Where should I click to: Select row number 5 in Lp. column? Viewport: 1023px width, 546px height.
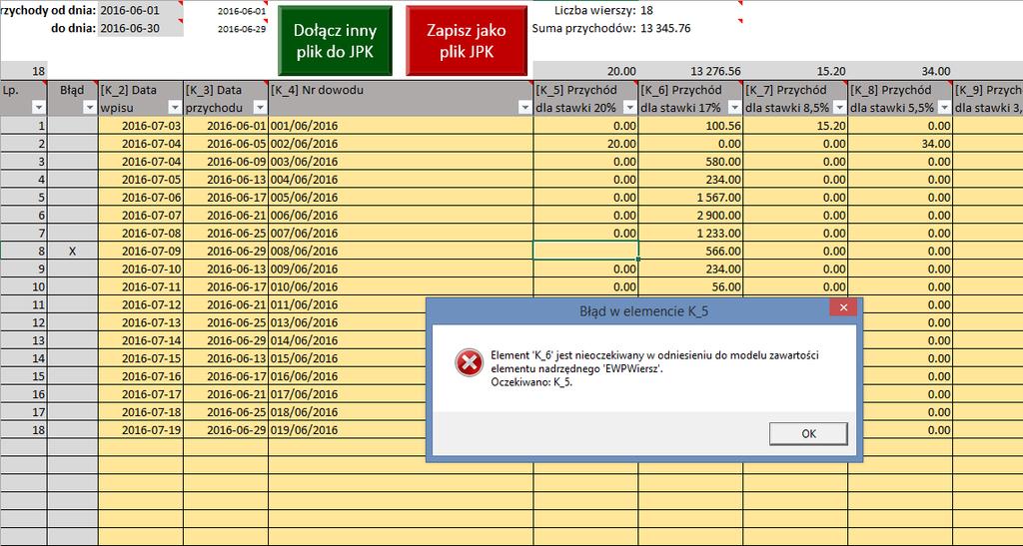tap(24, 198)
